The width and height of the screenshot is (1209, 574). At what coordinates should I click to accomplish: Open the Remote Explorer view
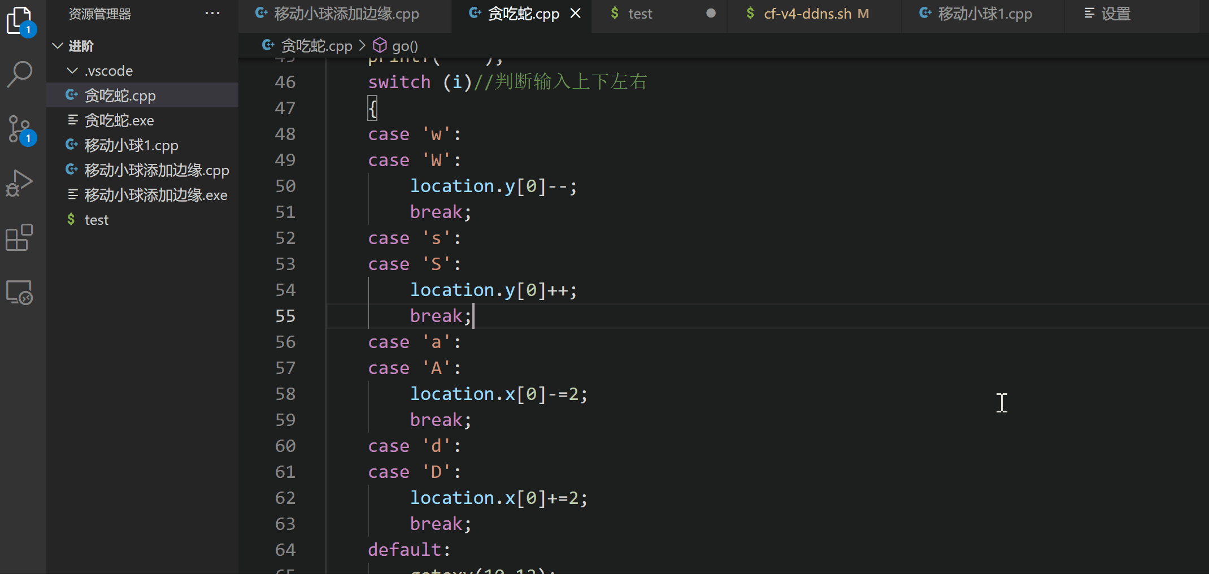(20, 292)
